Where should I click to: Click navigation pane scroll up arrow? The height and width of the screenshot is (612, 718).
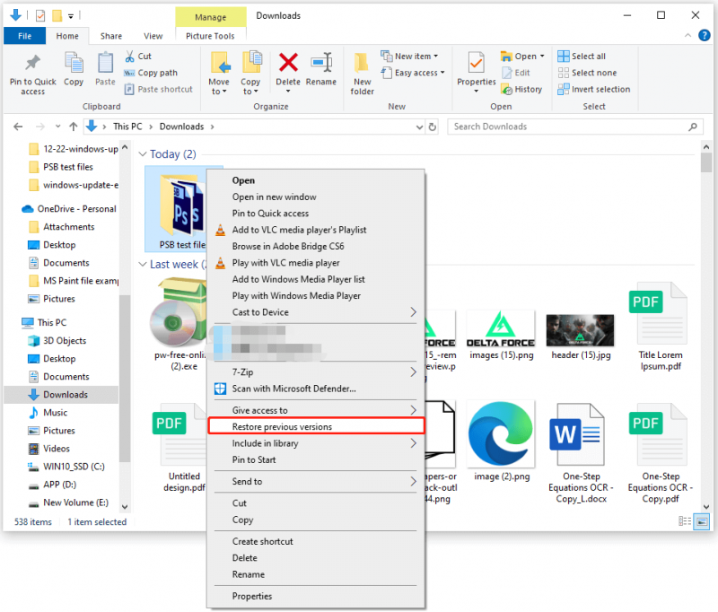coord(125,147)
